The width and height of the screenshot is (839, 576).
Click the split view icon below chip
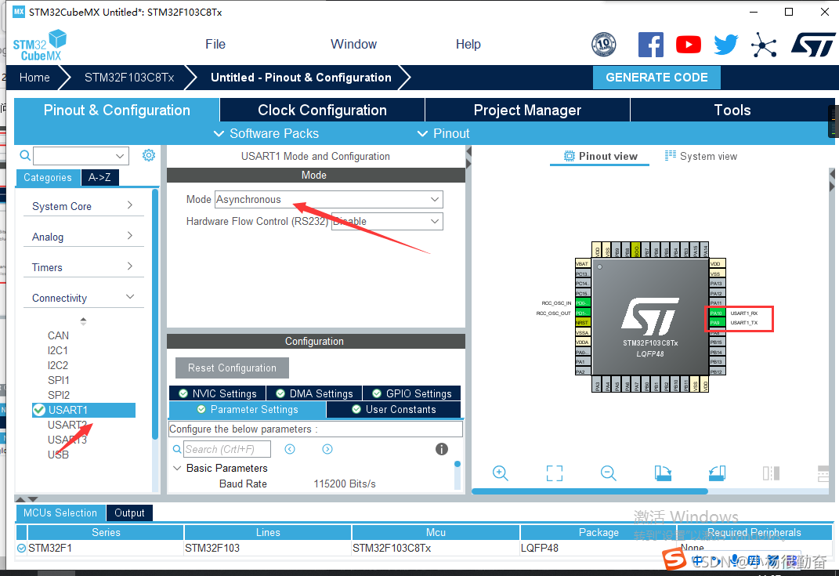click(x=771, y=473)
